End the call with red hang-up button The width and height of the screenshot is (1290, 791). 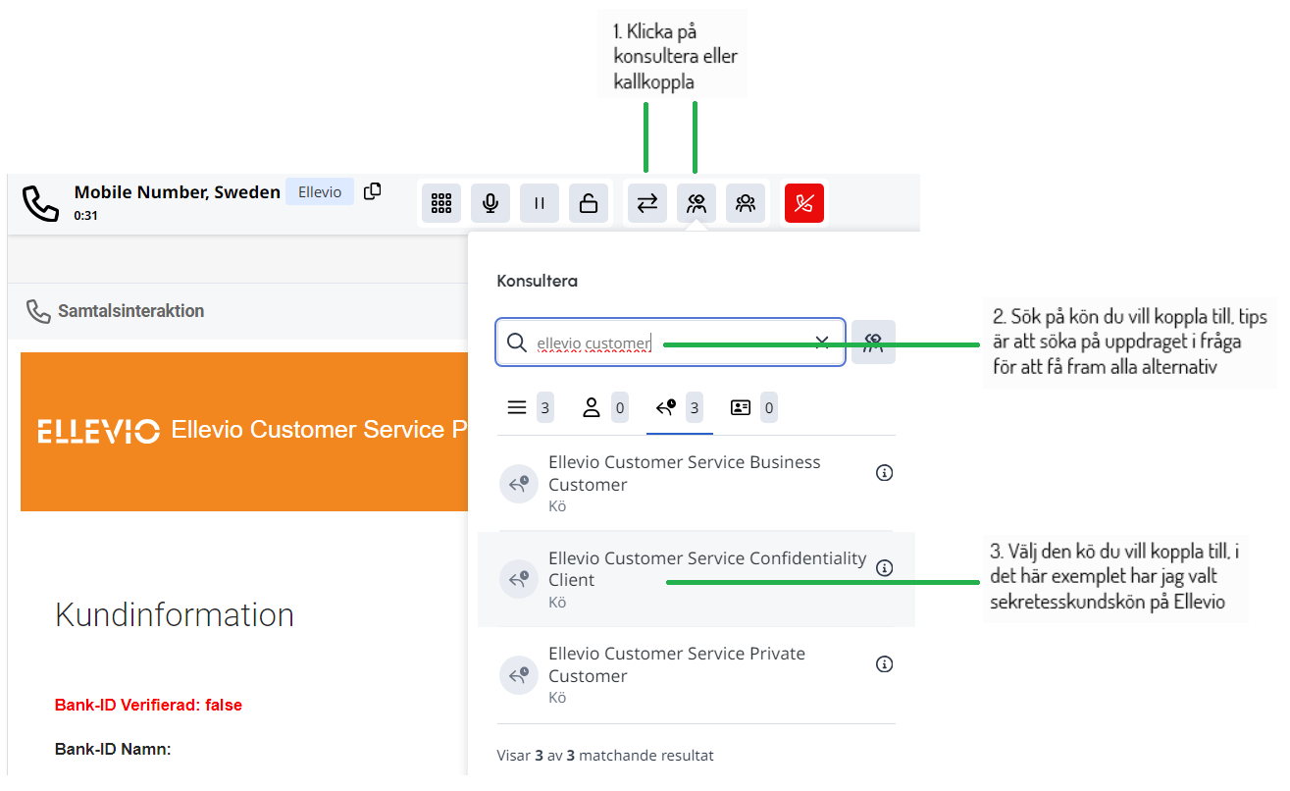point(804,203)
